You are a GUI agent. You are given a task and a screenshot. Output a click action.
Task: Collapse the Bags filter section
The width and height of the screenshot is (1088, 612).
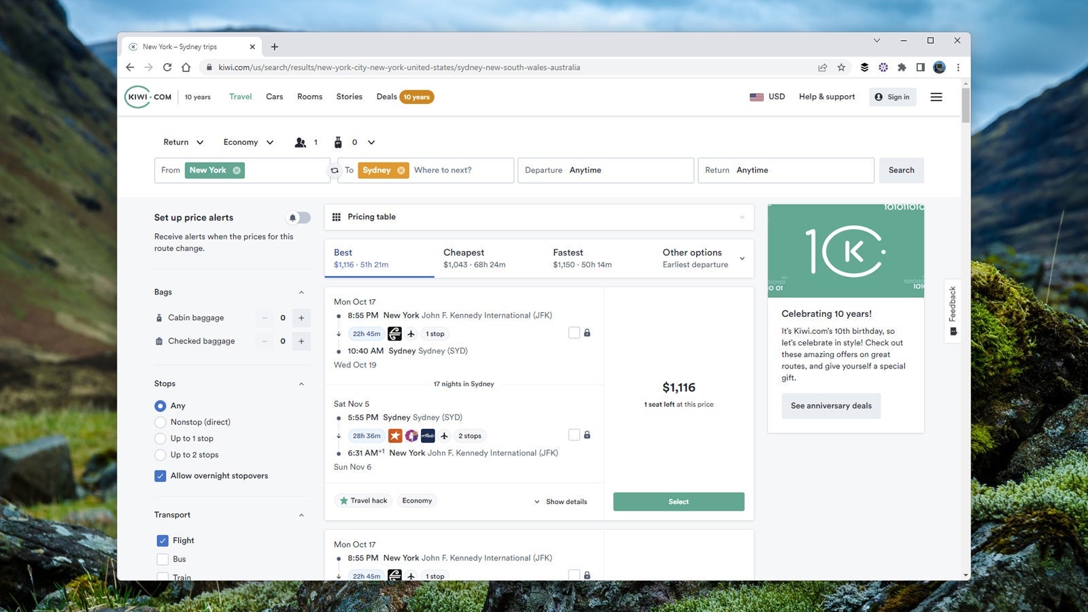(x=301, y=292)
